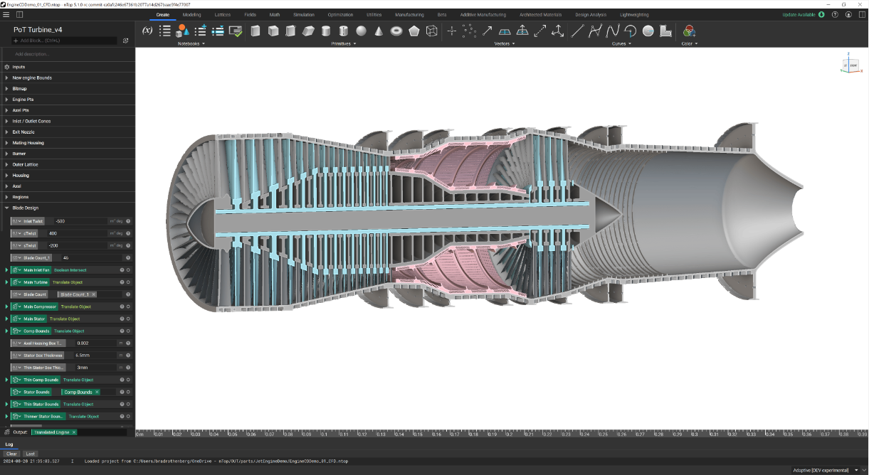Viewport: 869px width, 475px height.
Task: Toggle visibility circle for Thinner Stator Bounds
Action: click(128, 416)
